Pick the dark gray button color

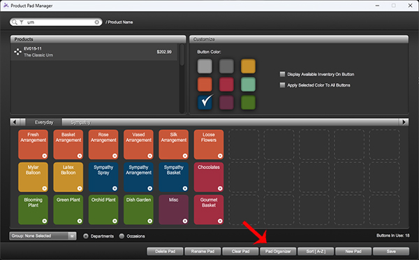[x=226, y=66]
